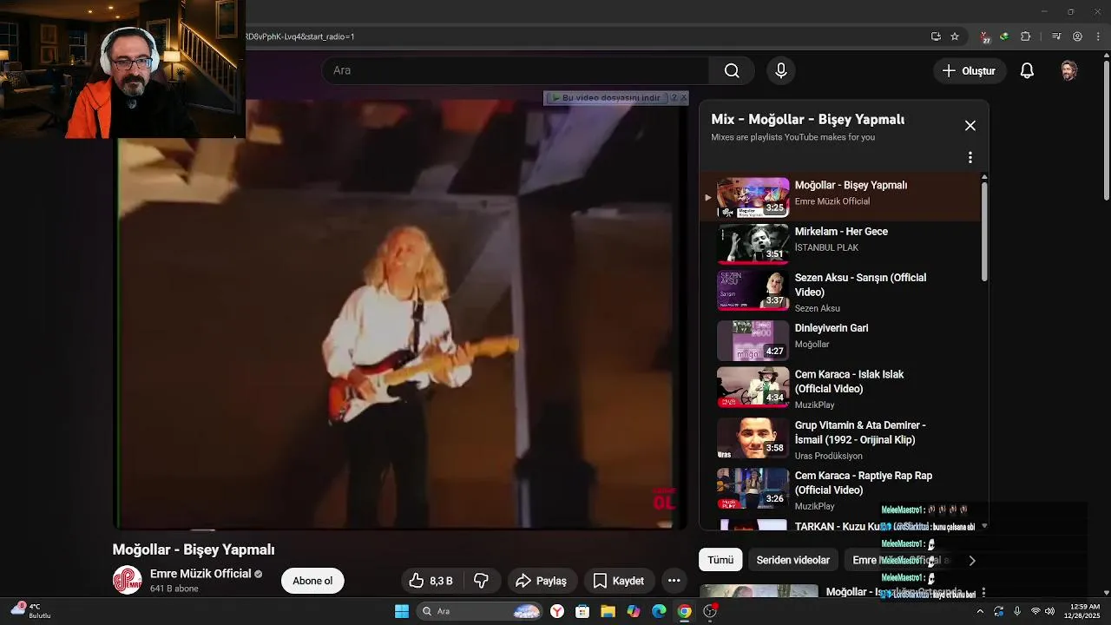Expand chat overlay dropdown arrow
1111x625 pixels.
tap(983, 526)
